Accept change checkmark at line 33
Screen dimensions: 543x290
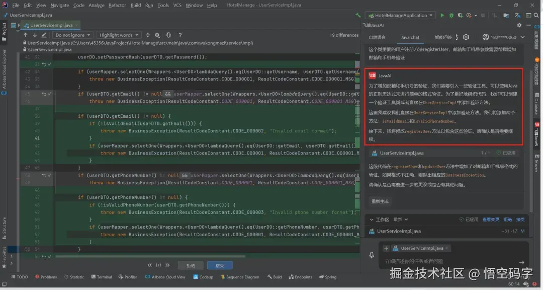tap(49, 64)
